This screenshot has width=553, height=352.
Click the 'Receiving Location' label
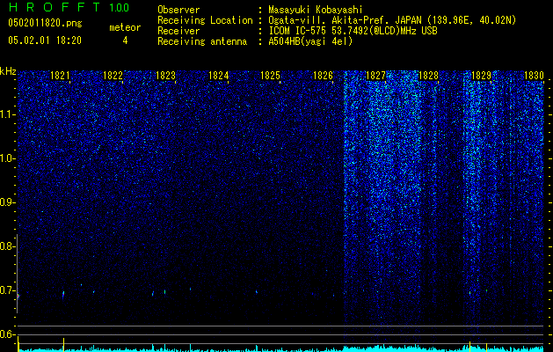tap(205, 20)
